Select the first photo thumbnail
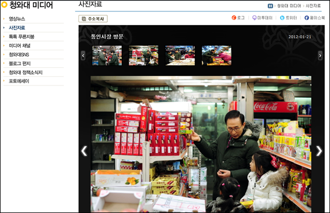Viewport: 330px width, 213px height. tap(107, 55)
